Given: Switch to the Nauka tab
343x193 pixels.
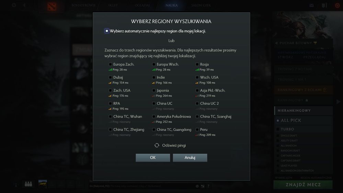Looking at the screenshot, I should [172, 5].
